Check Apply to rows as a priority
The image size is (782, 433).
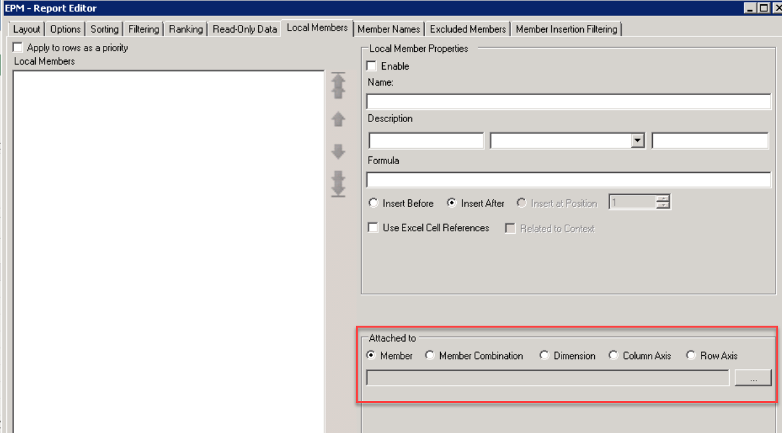click(x=18, y=47)
